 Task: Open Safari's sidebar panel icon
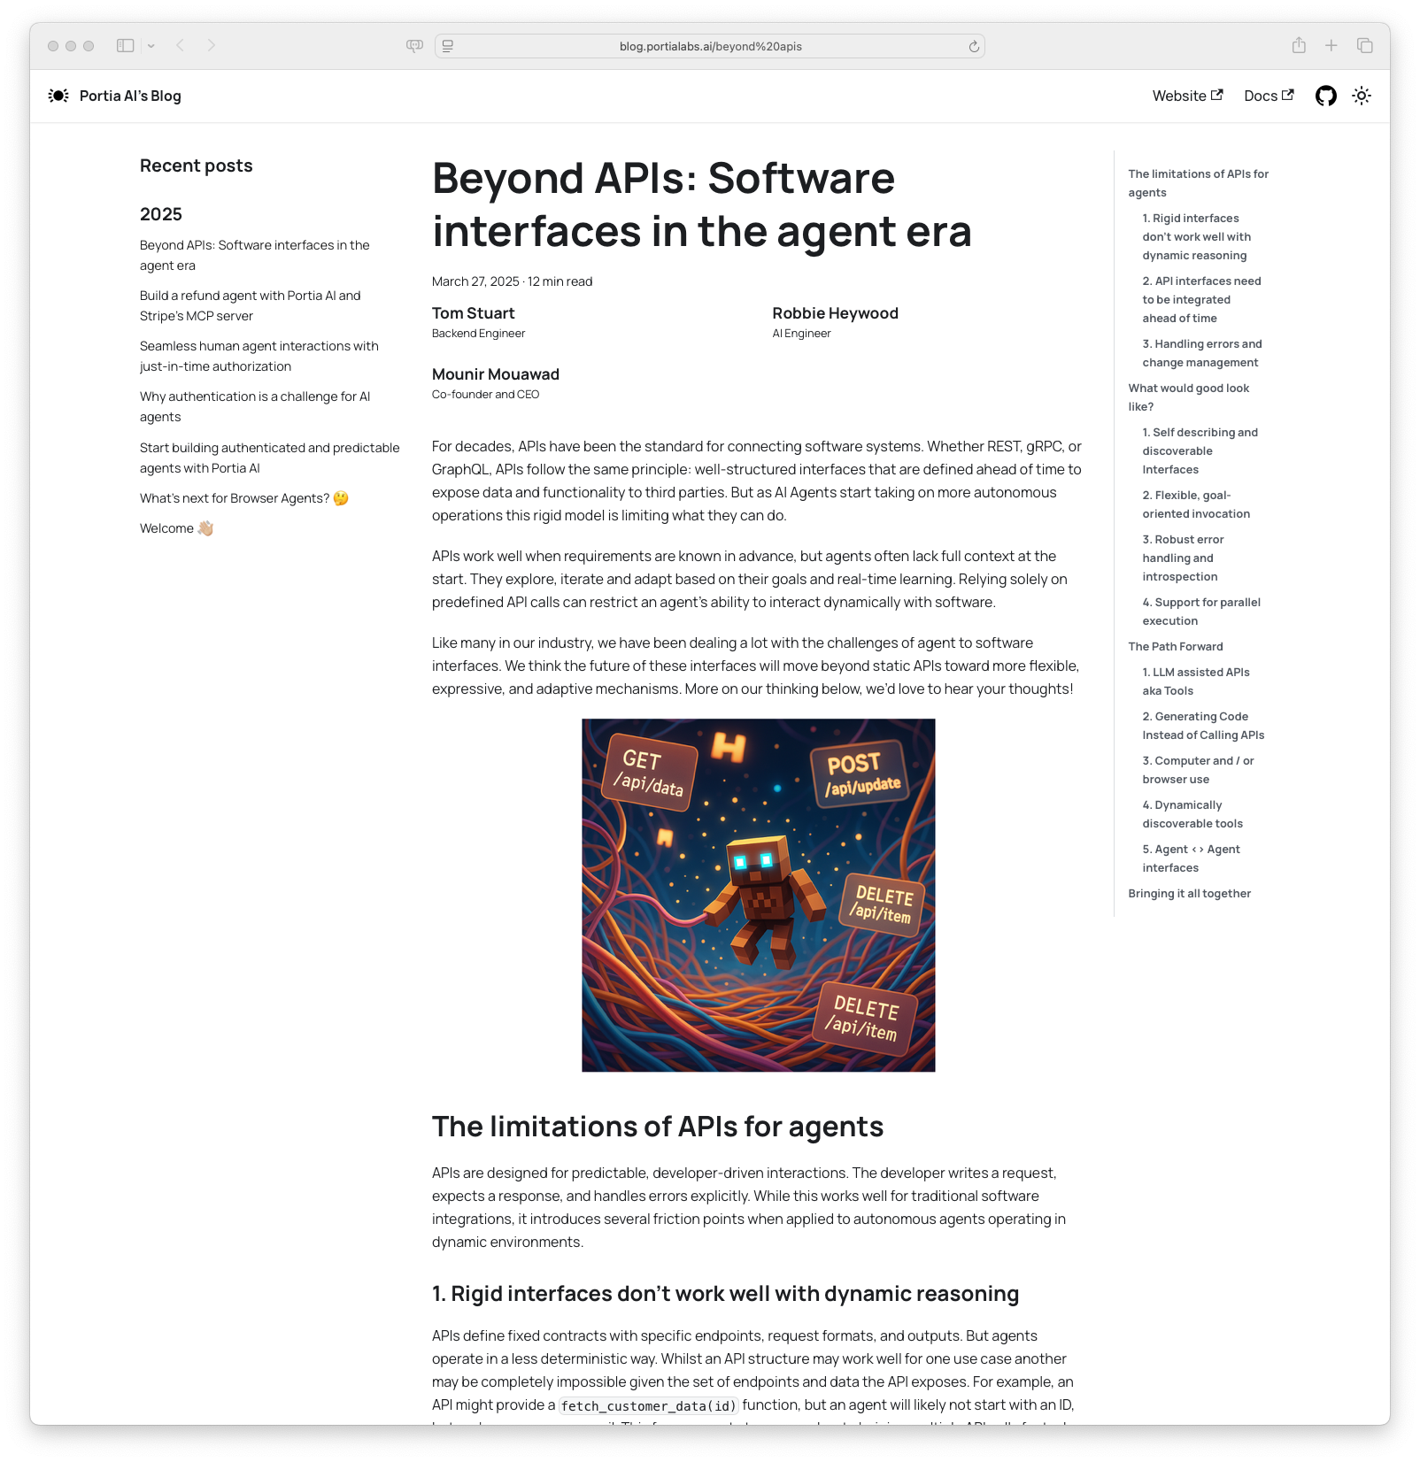(x=125, y=44)
